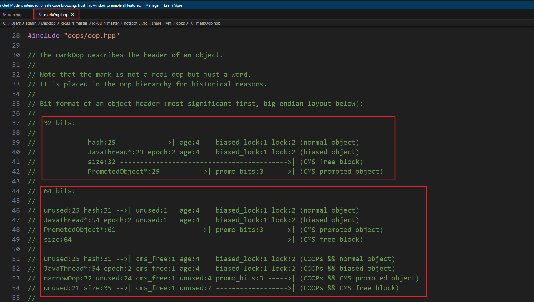
Task: Open the Manage link in Restricted Mode banner
Action: point(152,5)
